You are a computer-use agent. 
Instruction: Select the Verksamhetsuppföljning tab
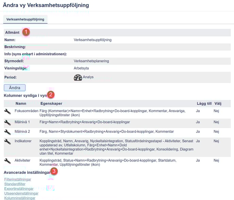pyautogui.click(x=25, y=19)
